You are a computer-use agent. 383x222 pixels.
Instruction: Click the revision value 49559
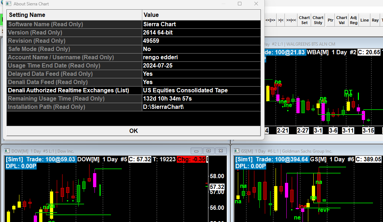coord(151,41)
